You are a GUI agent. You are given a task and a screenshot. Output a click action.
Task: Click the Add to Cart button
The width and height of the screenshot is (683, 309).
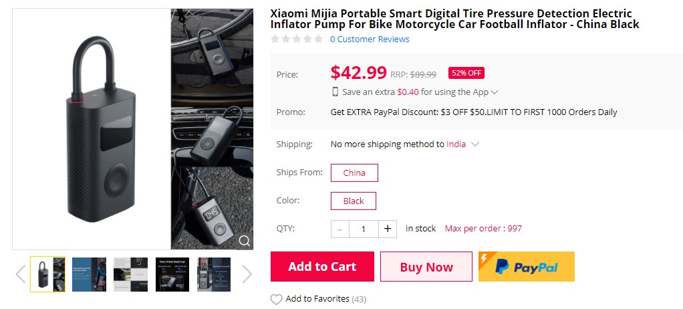coord(322,267)
